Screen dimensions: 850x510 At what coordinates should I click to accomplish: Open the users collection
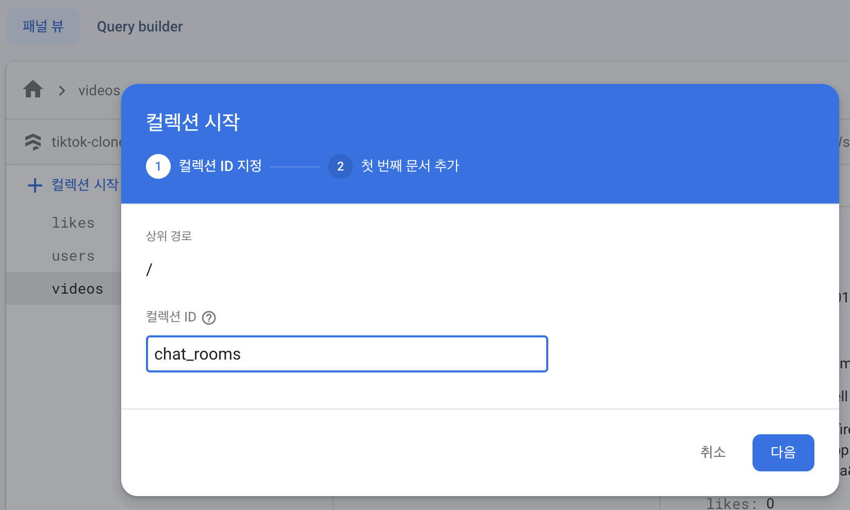click(73, 256)
